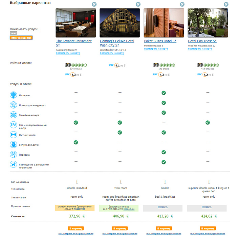Click the 'twin room' room type text
This screenshot has height=237, width=237.
(x=121, y=188)
